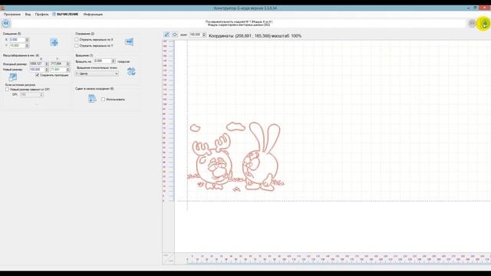The width and height of the screenshot is (491, 276).
Task: Select the pencil tool above the canvas
Action: pos(166,34)
